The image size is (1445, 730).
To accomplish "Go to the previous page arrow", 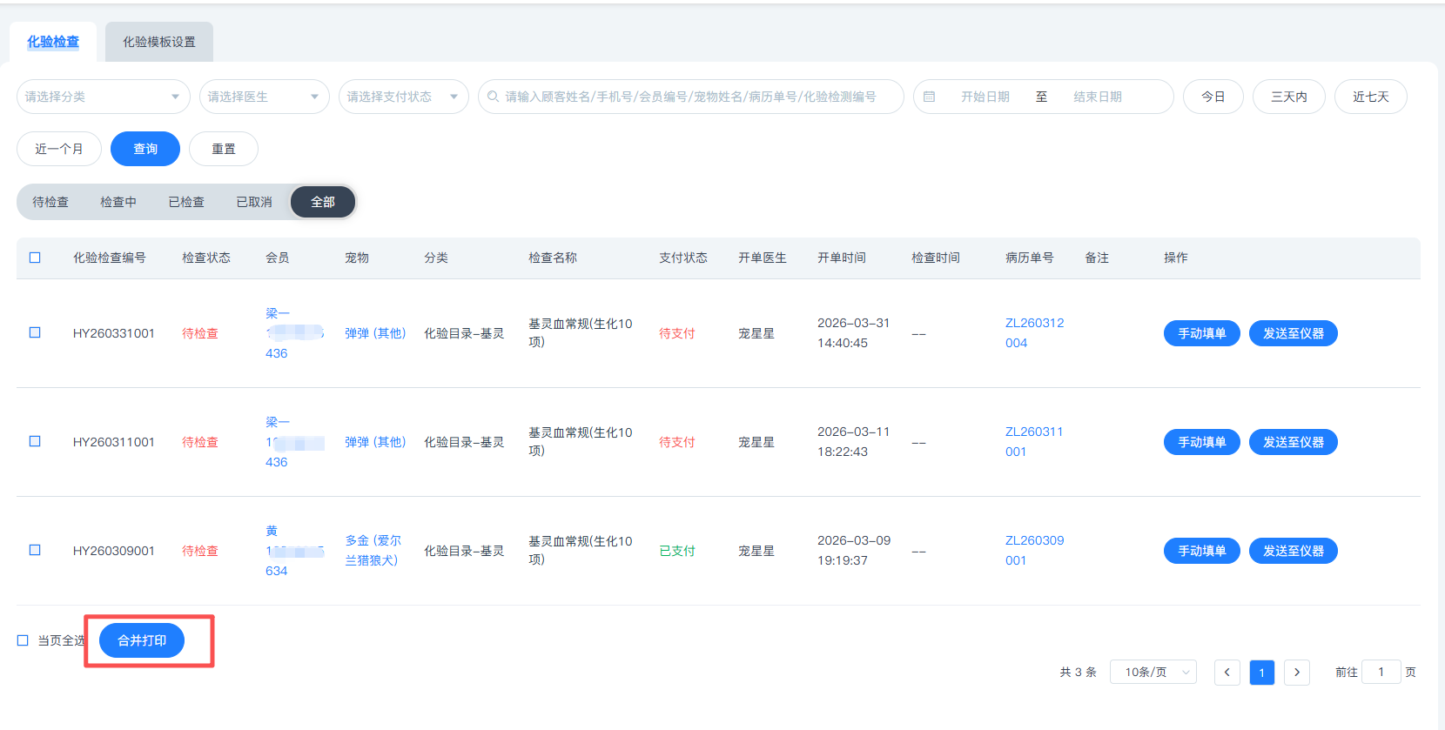I will (x=1227, y=673).
